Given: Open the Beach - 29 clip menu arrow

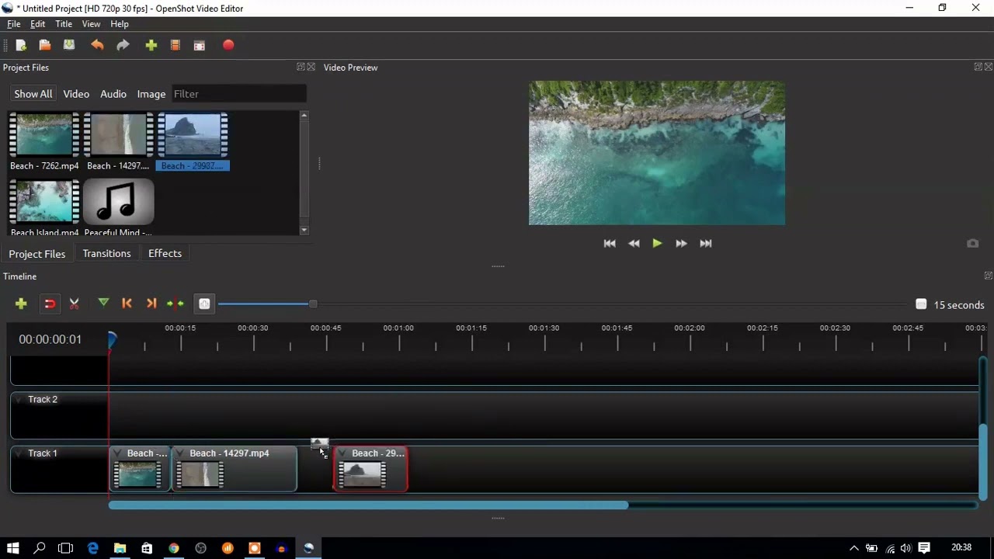Looking at the screenshot, I should click(342, 453).
